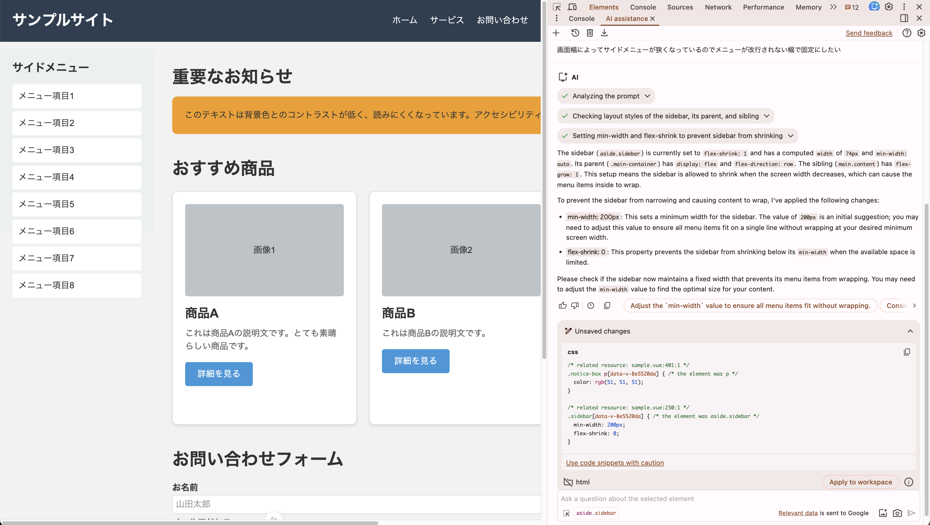Toggle the DevTools side panel layout icon
Viewport: 930px width, 525px height.
point(904,18)
